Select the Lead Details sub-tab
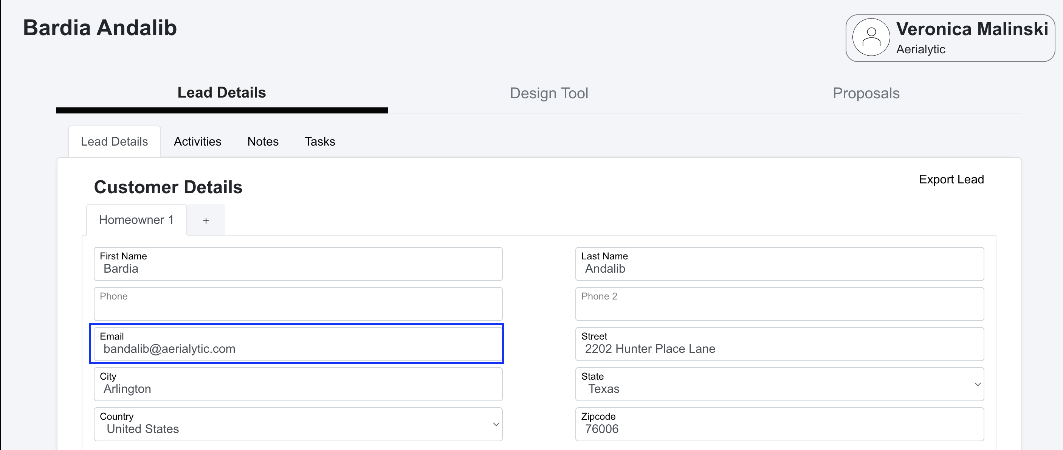Image resolution: width=1063 pixels, height=450 pixels. pos(114,141)
